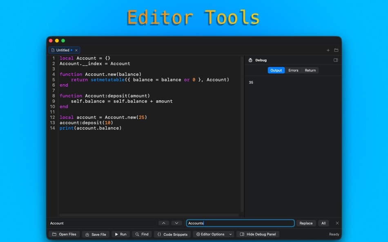Switch to the Return tab
Image resolution: width=388 pixels, height=242 pixels.
coord(310,70)
